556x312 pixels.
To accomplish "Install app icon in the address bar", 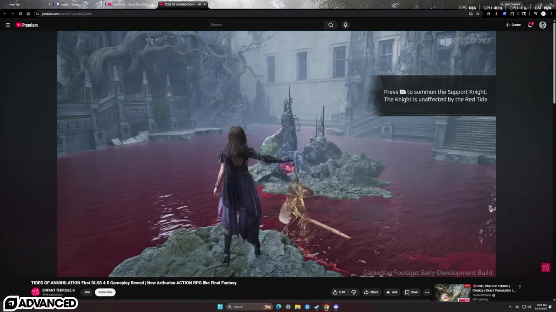I will click(470, 13).
